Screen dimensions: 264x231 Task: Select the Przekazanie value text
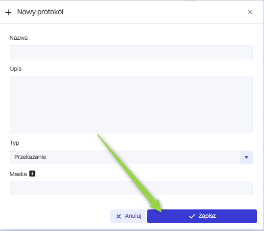30,157
